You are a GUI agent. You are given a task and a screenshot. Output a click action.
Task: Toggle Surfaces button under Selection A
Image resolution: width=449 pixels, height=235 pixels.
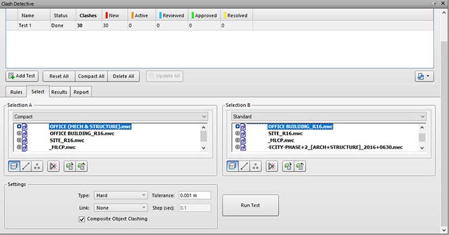pos(14,166)
